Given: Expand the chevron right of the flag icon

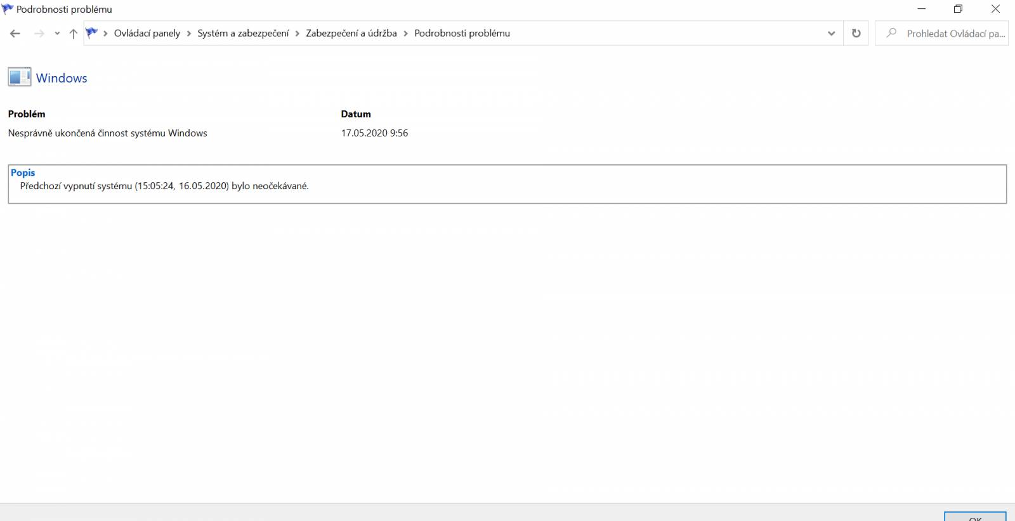Looking at the screenshot, I should 105,34.
